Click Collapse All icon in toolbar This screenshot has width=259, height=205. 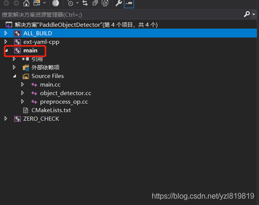[95, 3]
